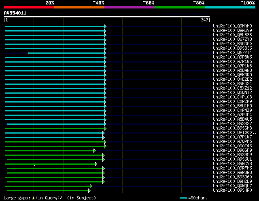Viewport: 259px width, 201px height.
Task: Click the start tick of Q67YI4 alignment
Action: pos(28,53)
